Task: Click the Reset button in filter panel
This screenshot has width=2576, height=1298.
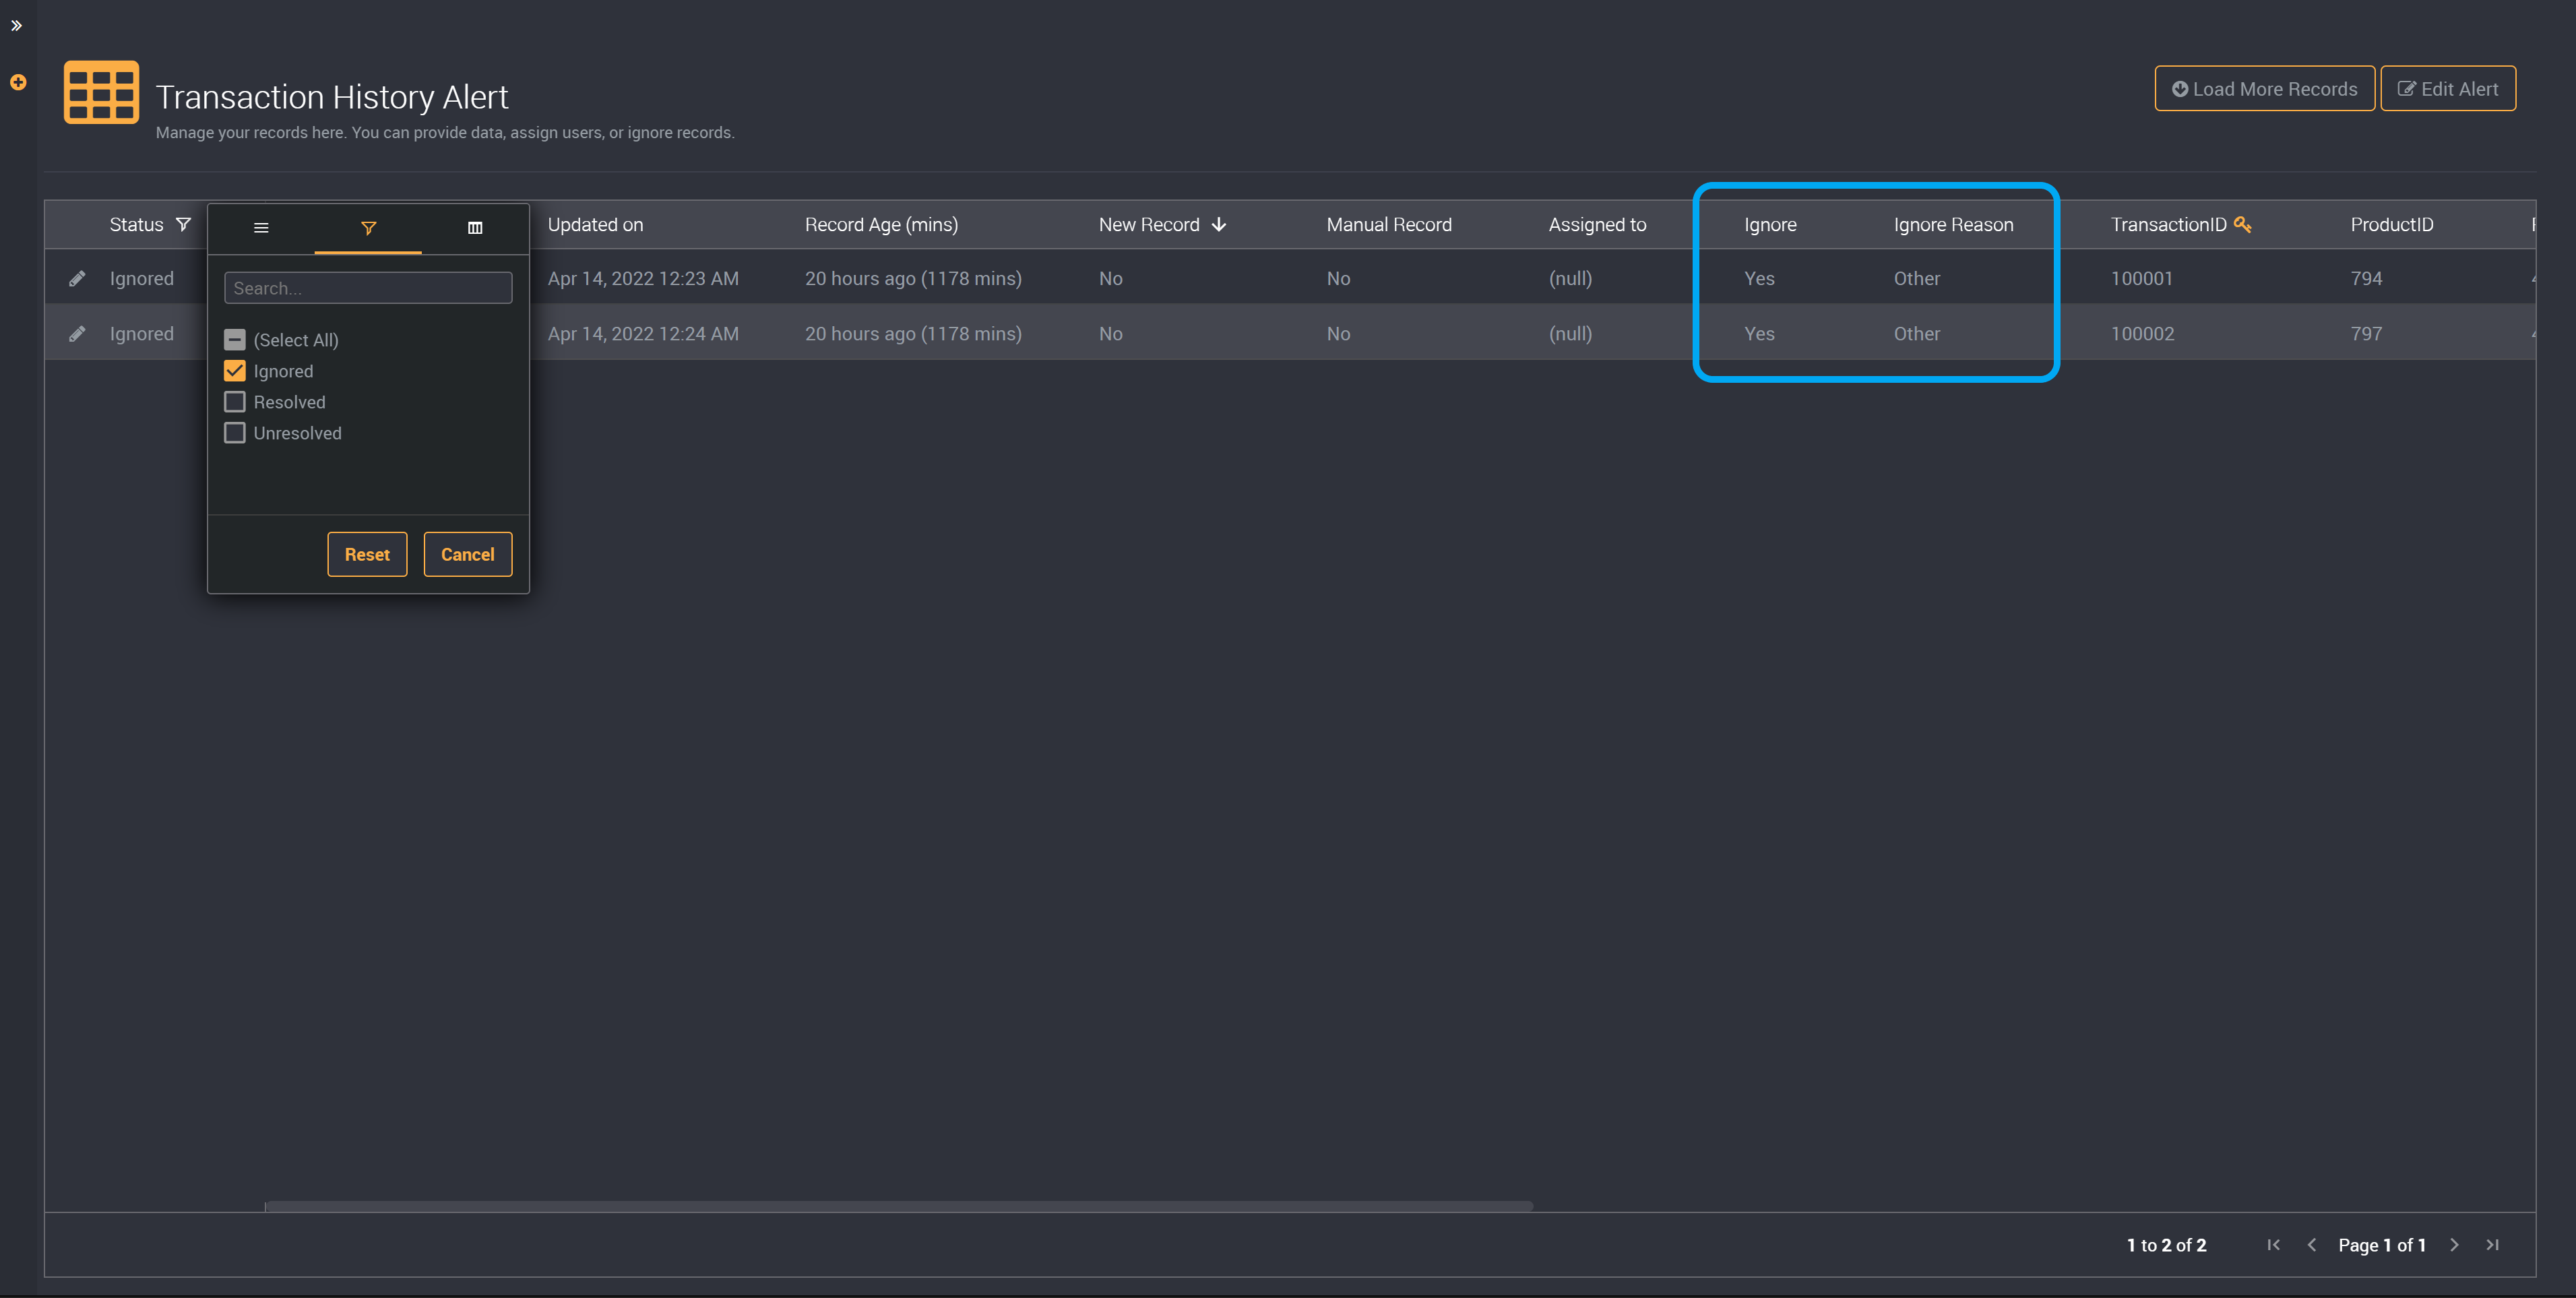Action: point(367,553)
